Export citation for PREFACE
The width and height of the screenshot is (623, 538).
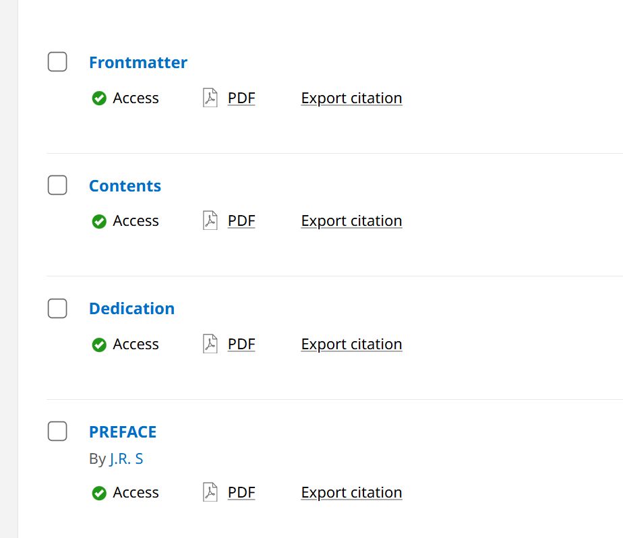coord(351,493)
